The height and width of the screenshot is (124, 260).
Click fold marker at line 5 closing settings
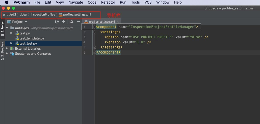click(x=95, y=47)
